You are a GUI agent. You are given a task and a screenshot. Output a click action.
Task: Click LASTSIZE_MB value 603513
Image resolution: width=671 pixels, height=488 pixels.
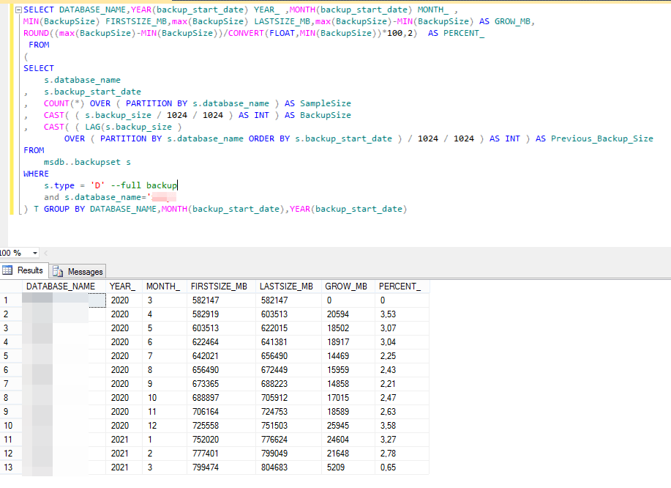click(288, 314)
